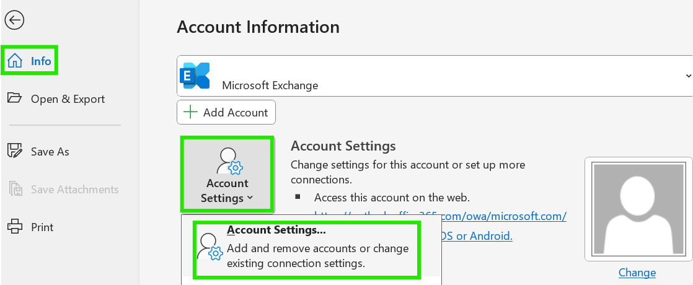
Task: Click the green plus icon in Add Account
Action: (x=190, y=112)
